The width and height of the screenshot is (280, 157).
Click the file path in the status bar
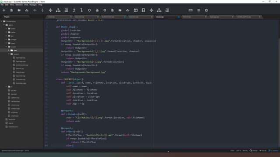(12, 150)
